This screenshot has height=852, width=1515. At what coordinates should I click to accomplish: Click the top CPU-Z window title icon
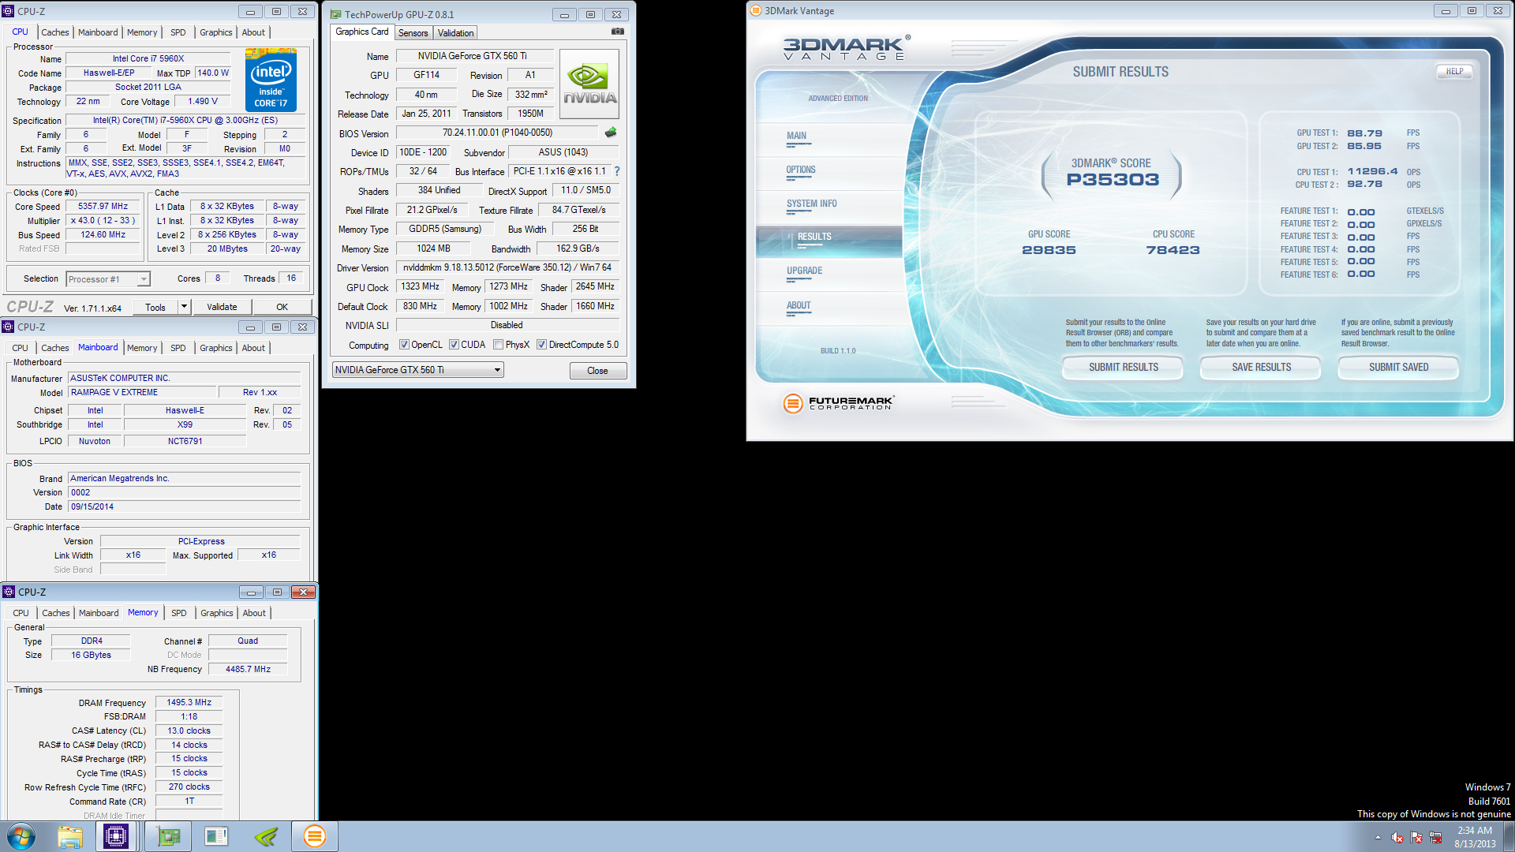(x=9, y=11)
